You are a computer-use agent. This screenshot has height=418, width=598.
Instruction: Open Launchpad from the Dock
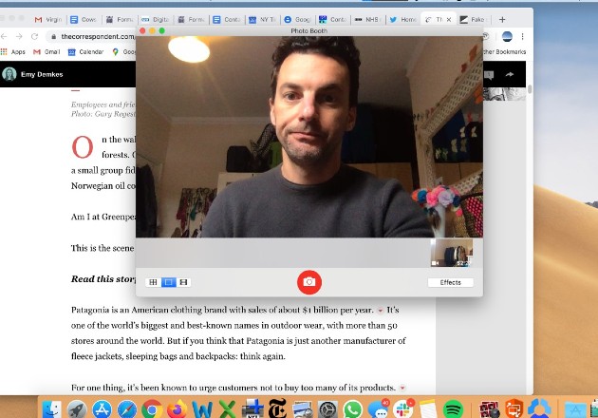pyautogui.click(x=77, y=409)
